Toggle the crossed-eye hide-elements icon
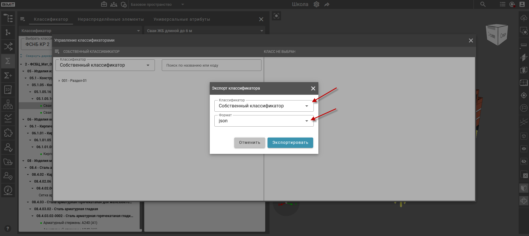 pos(524,162)
